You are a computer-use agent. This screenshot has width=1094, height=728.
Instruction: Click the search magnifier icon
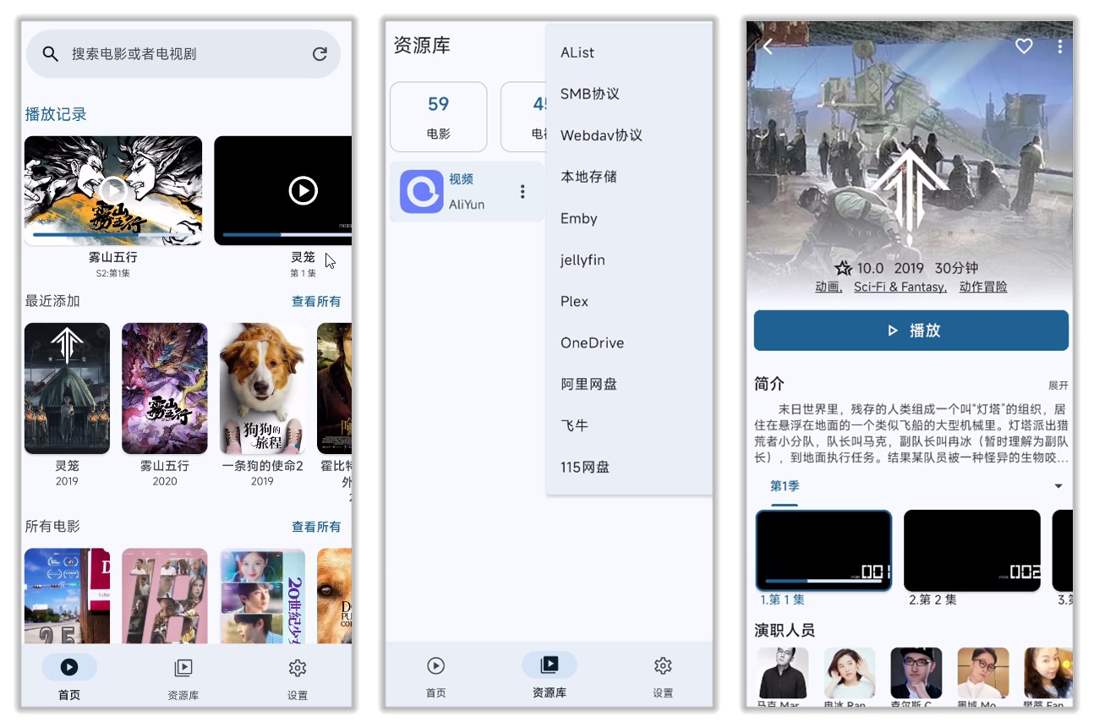[x=50, y=53]
